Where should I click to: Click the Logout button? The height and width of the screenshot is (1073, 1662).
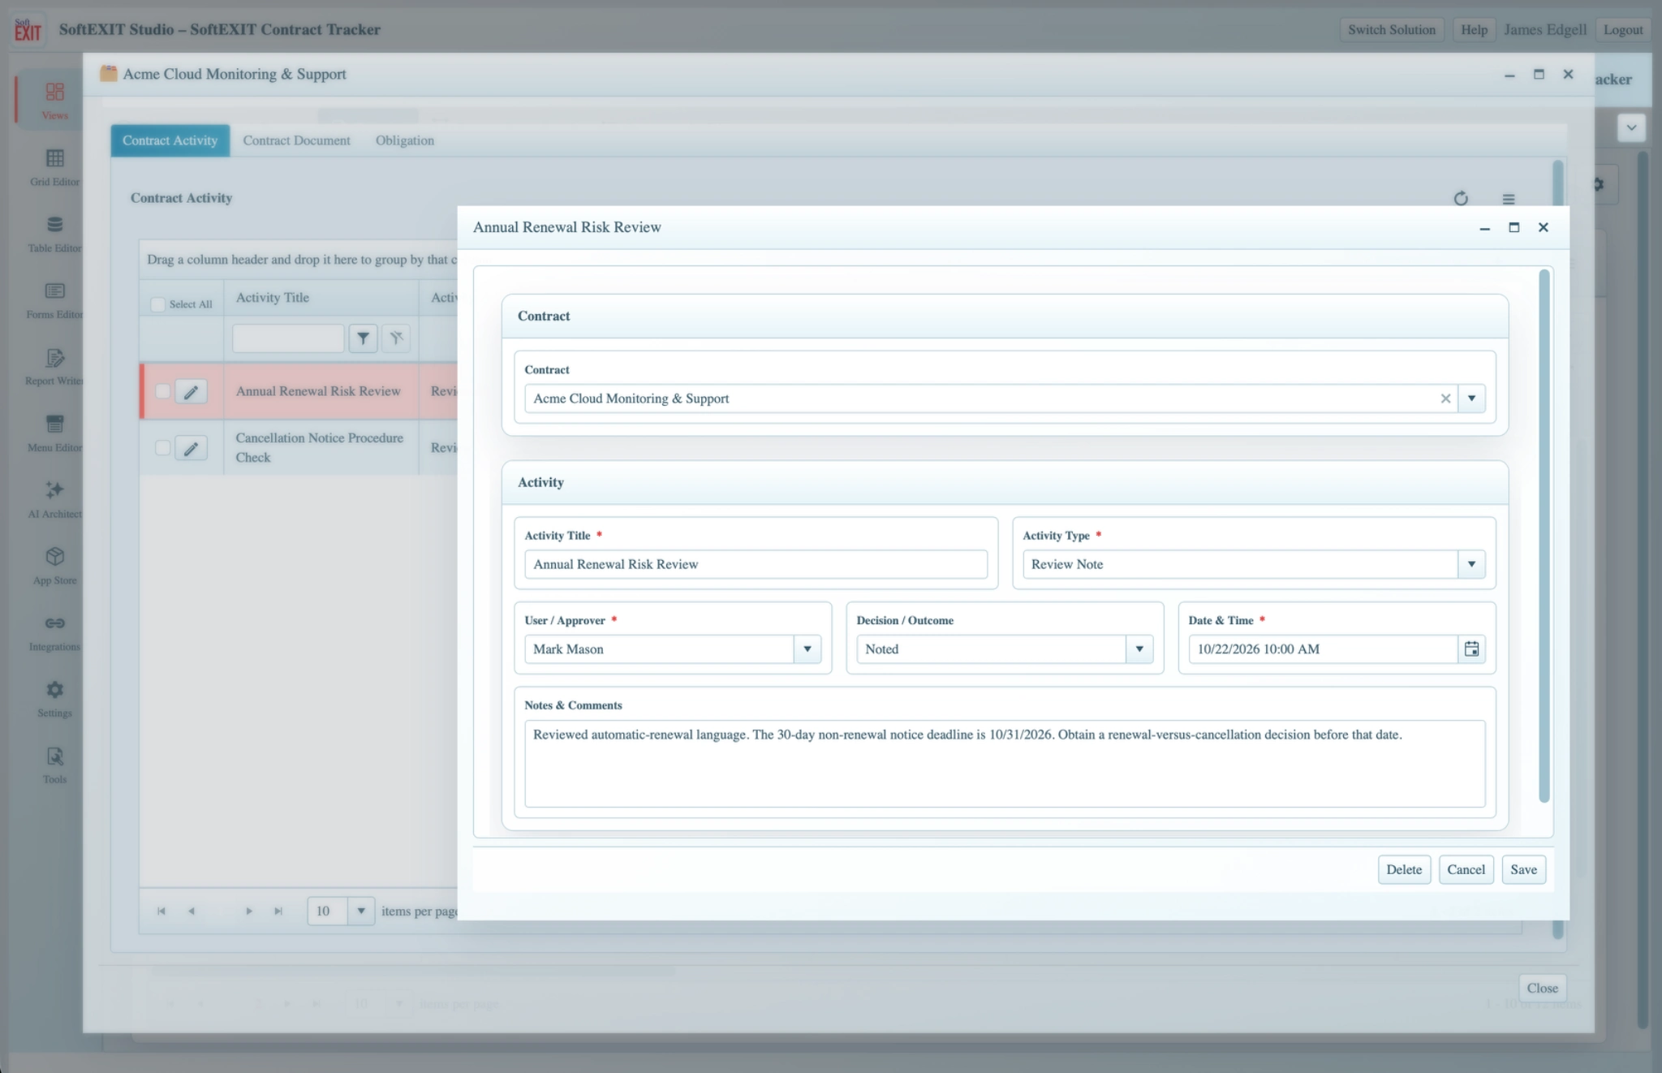pos(1623,30)
